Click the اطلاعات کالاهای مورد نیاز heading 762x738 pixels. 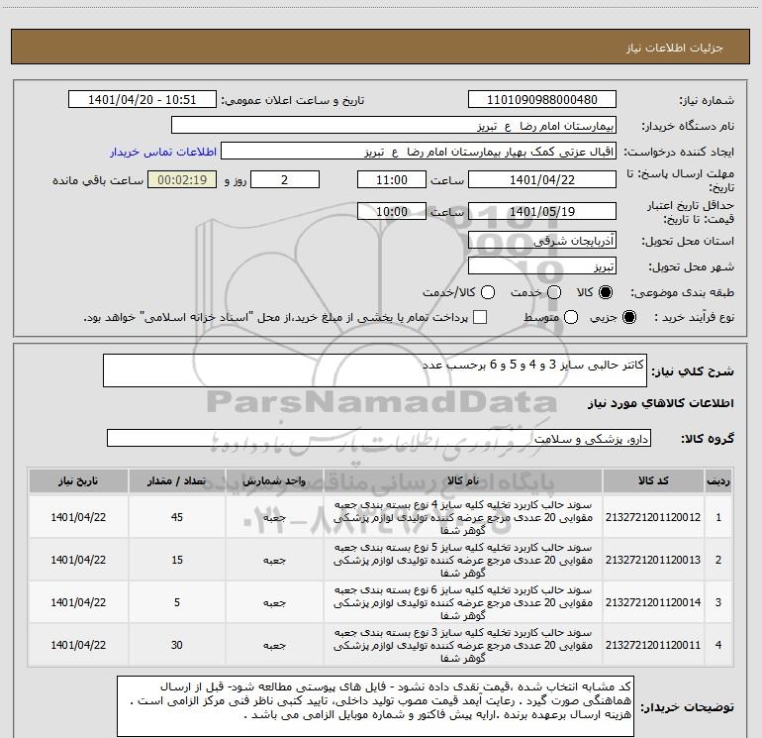(x=661, y=403)
